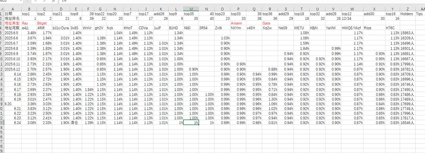The height and width of the screenshot is (153, 425).
Task: Click the holders count 17998人
Action: point(408,64)
